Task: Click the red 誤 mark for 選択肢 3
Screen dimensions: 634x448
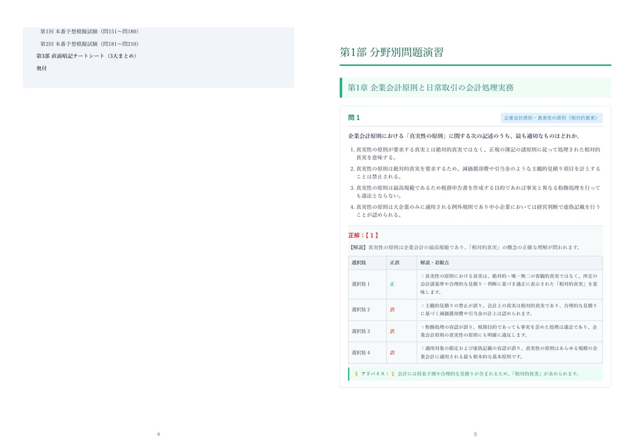Action: pyautogui.click(x=392, y=331)
